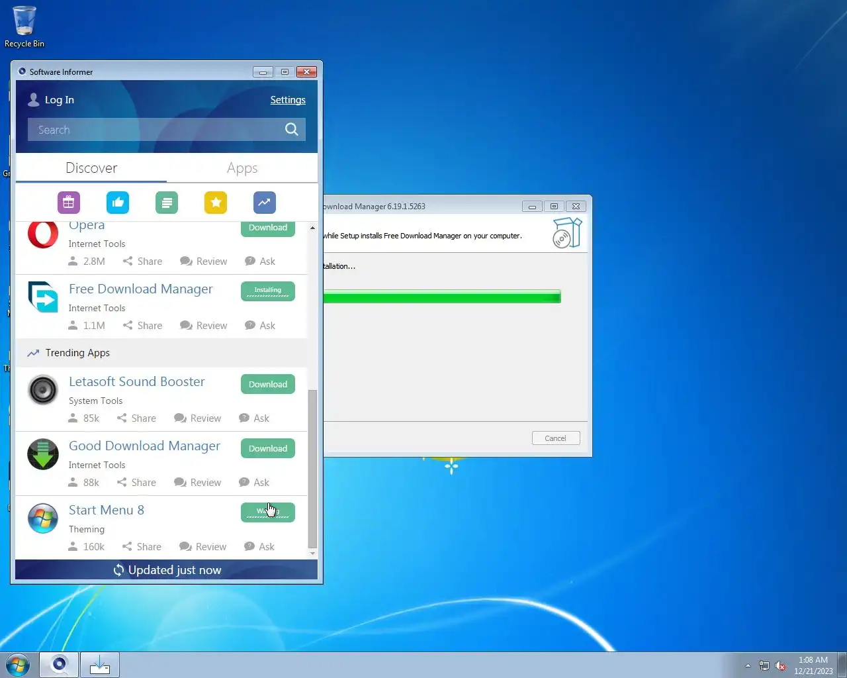This screenshot has width=847, height=678.
Task: Open the purple gift box category icon
Action: point(69,203)
